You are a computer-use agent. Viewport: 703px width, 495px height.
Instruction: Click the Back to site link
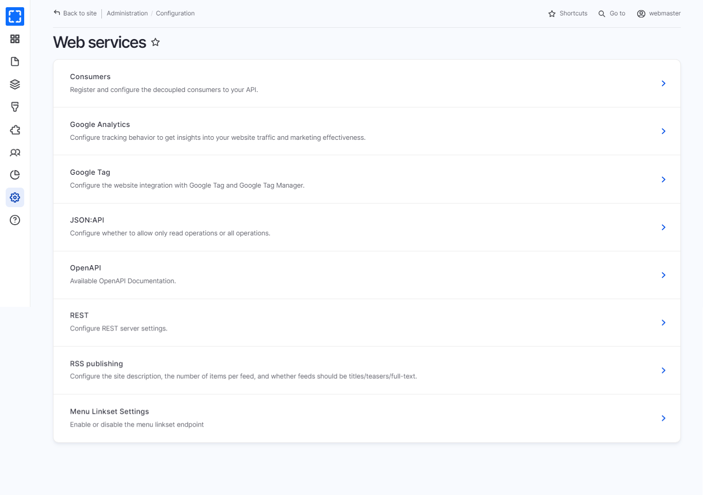[75, 13]
